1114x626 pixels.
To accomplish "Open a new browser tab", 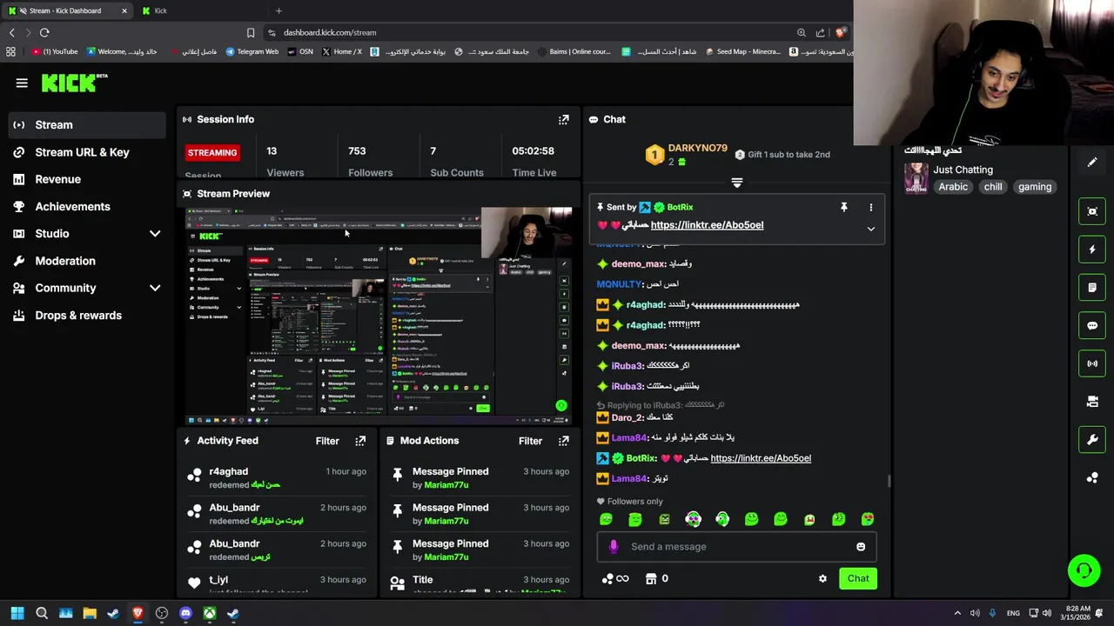I will [278, 10].
